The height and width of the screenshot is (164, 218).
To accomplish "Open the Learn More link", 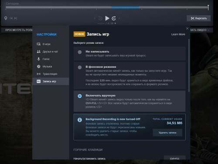I will [178, 35].
